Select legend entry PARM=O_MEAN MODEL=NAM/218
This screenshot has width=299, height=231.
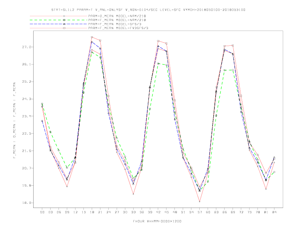point(117,16)
